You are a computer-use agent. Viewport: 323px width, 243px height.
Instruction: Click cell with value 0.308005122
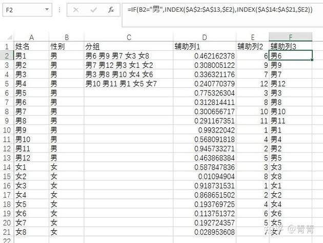click(205, 65)
